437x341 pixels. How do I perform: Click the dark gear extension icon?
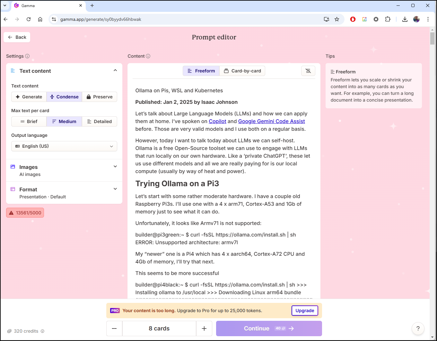point(376,19)
